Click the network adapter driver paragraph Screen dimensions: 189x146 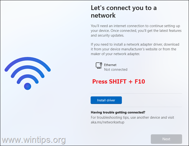tap(135, 49)
